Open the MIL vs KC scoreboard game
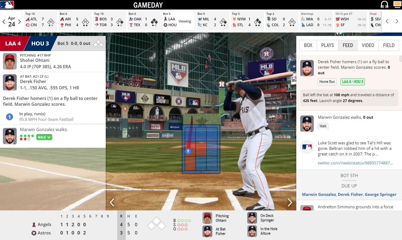This screenshot has height=240, width=402. tap(212, 21)
